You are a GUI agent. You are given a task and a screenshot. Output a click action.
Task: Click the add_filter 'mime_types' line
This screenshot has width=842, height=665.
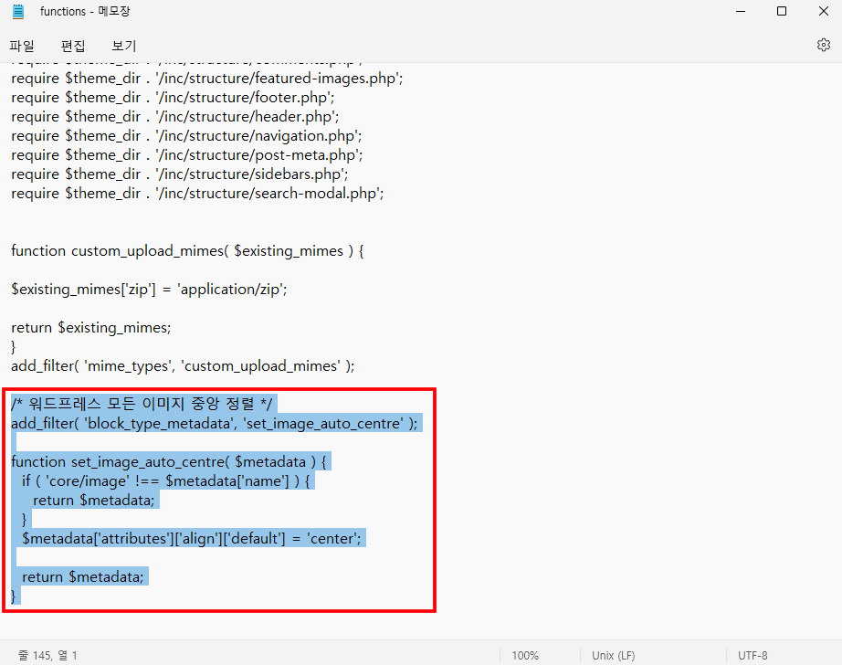[x=183, y=365]
